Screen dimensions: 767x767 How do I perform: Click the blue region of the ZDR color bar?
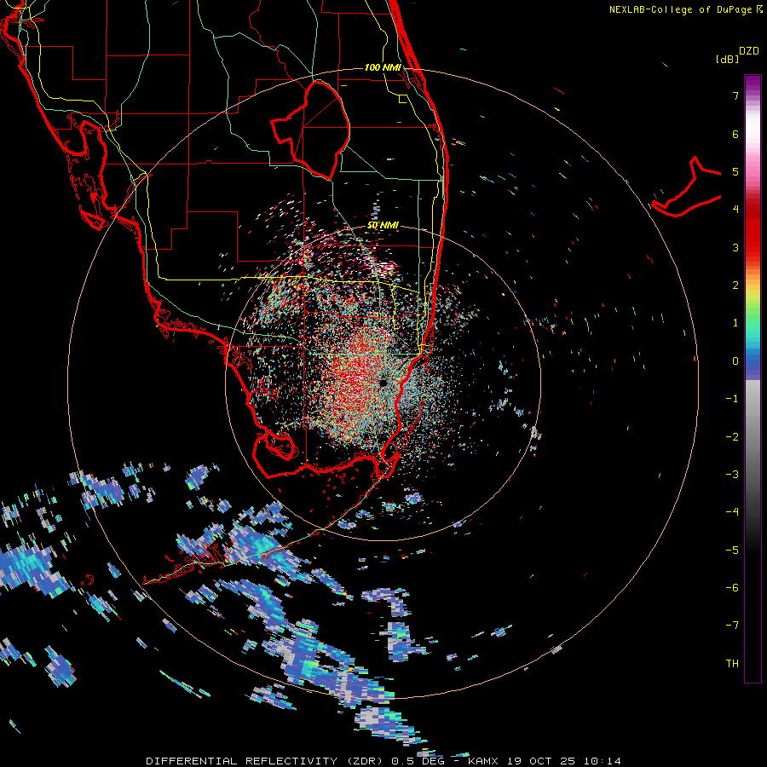click(x=753, y=362)
